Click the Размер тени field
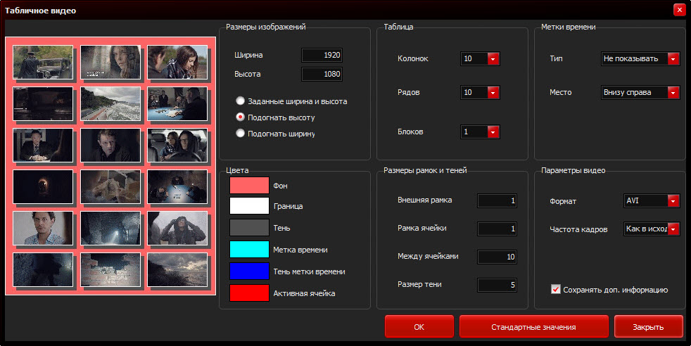The image size is (691, 346). pos(497,285)
